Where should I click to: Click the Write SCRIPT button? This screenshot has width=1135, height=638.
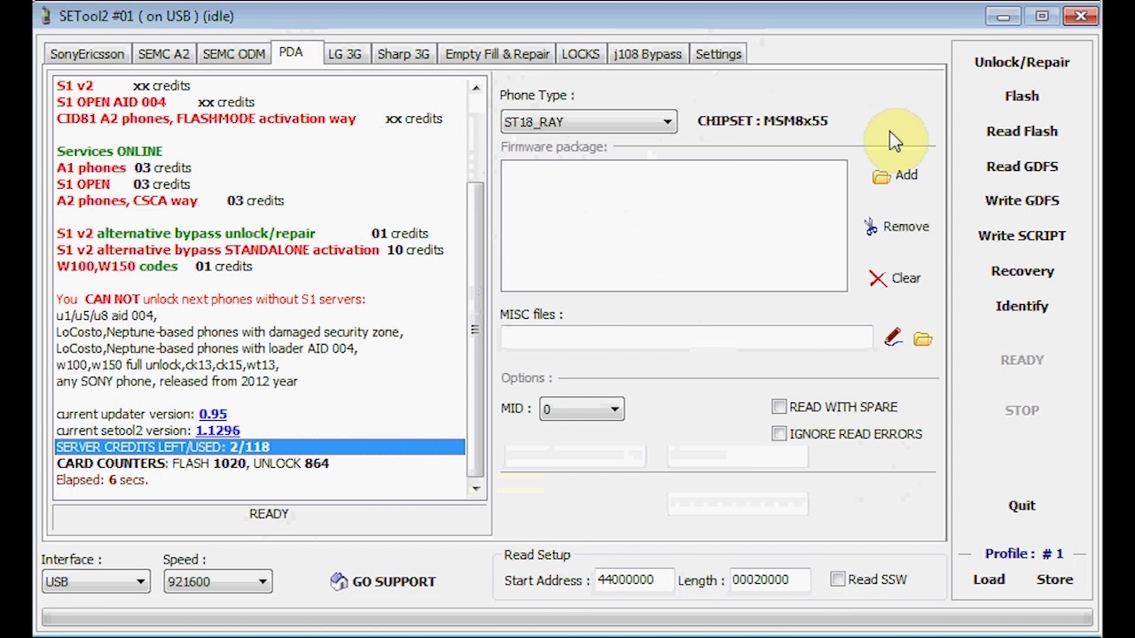click(1021, 236)
